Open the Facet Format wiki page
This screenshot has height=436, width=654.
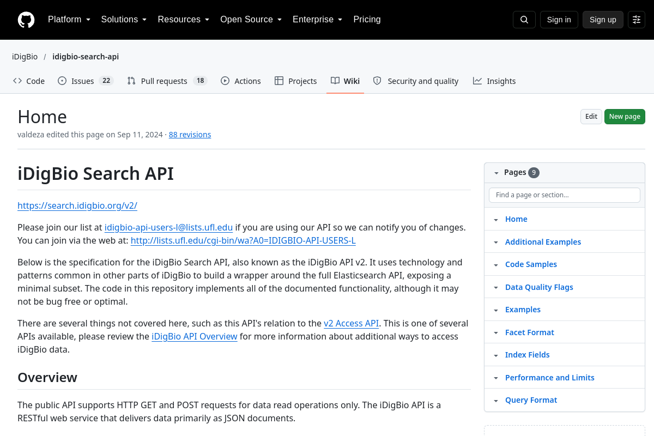[529, 332]
